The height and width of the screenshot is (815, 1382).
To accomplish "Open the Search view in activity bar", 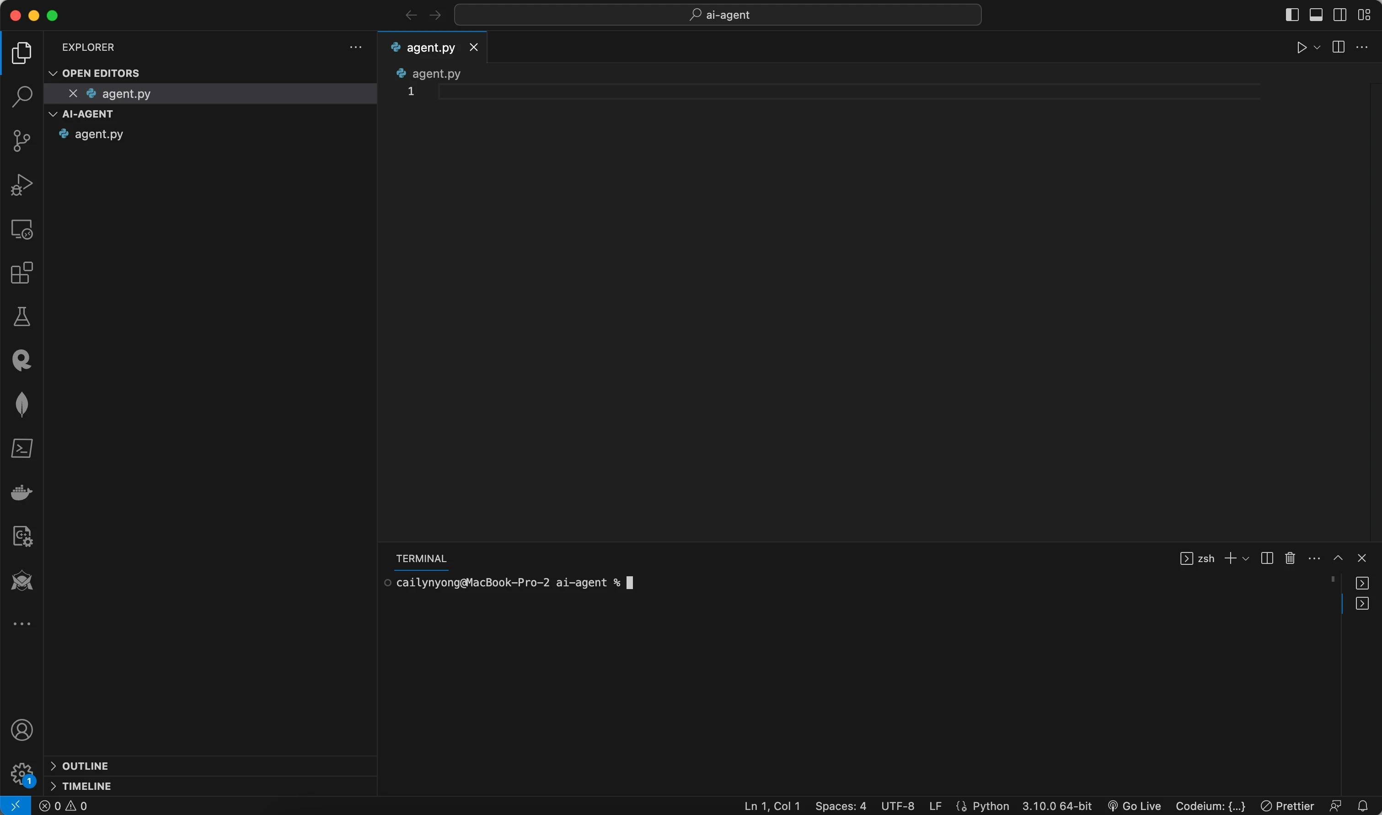I will pyautogui.click(x=21, y=97).
